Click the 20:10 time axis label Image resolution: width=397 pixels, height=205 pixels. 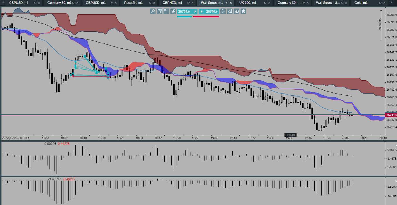pyautogui.click(x=364, y=138)
